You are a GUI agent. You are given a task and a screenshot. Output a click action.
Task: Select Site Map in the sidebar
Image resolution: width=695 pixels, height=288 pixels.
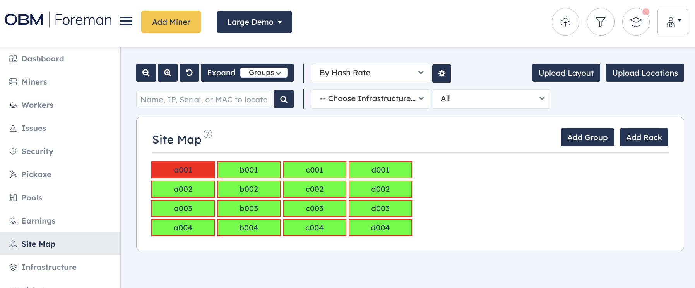pyautogui.click(x=60, y=244)
